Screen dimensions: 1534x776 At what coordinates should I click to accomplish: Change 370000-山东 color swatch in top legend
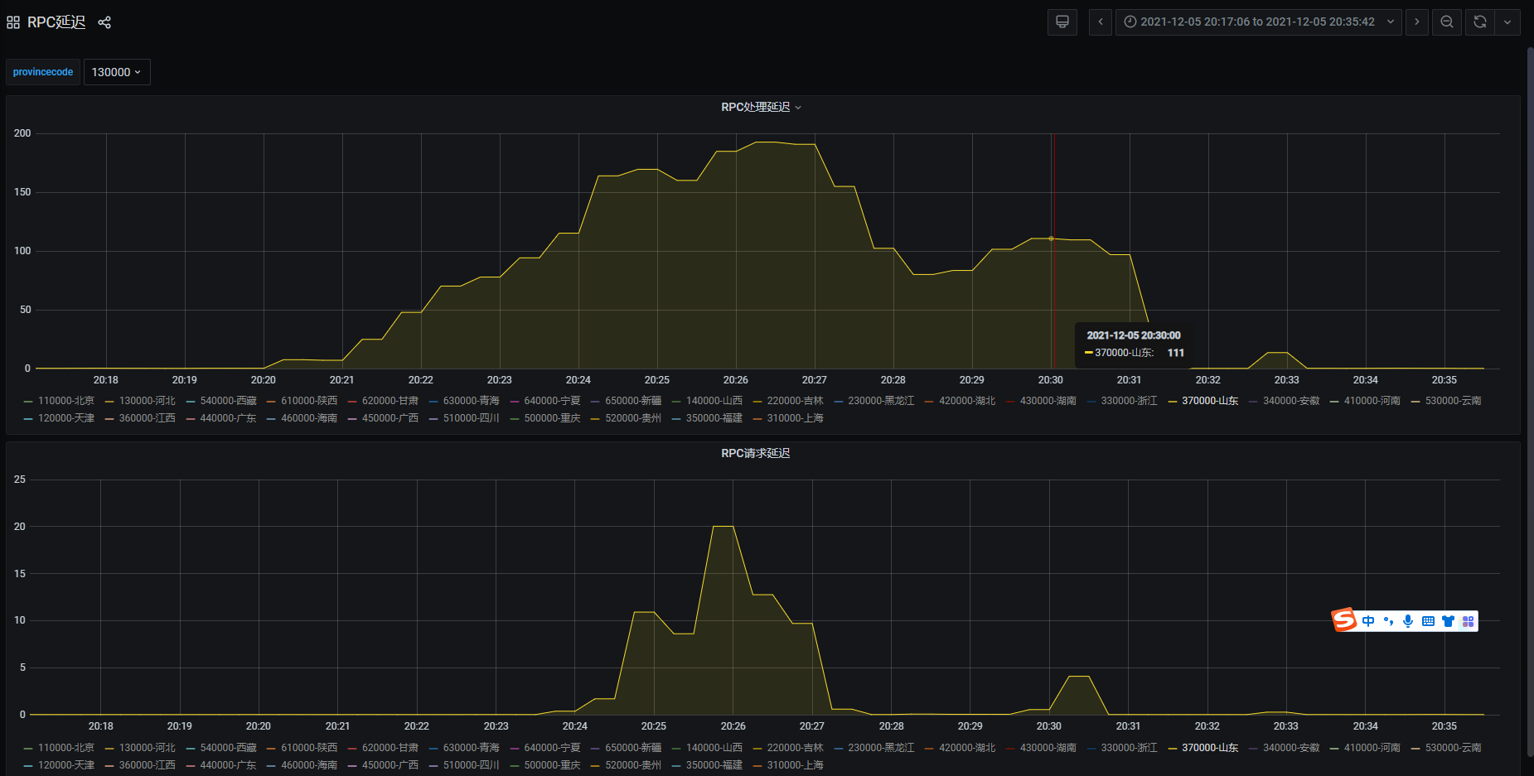(1173, 402)
